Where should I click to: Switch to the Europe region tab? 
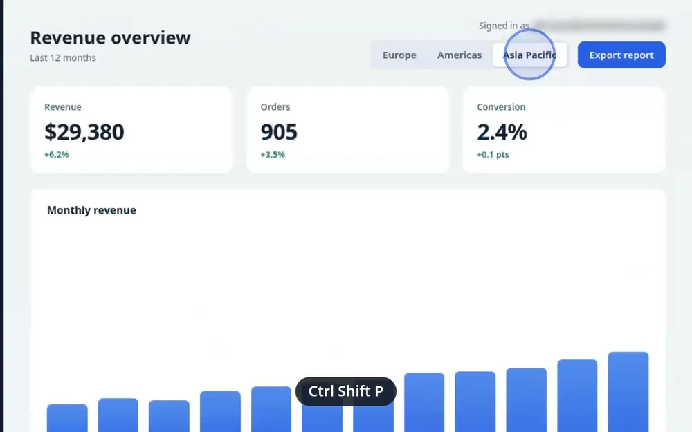coord(399,55)
